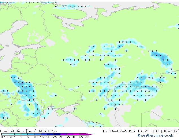
Task: Click the '25' legend scale label
Action: [x=55, y=137]
